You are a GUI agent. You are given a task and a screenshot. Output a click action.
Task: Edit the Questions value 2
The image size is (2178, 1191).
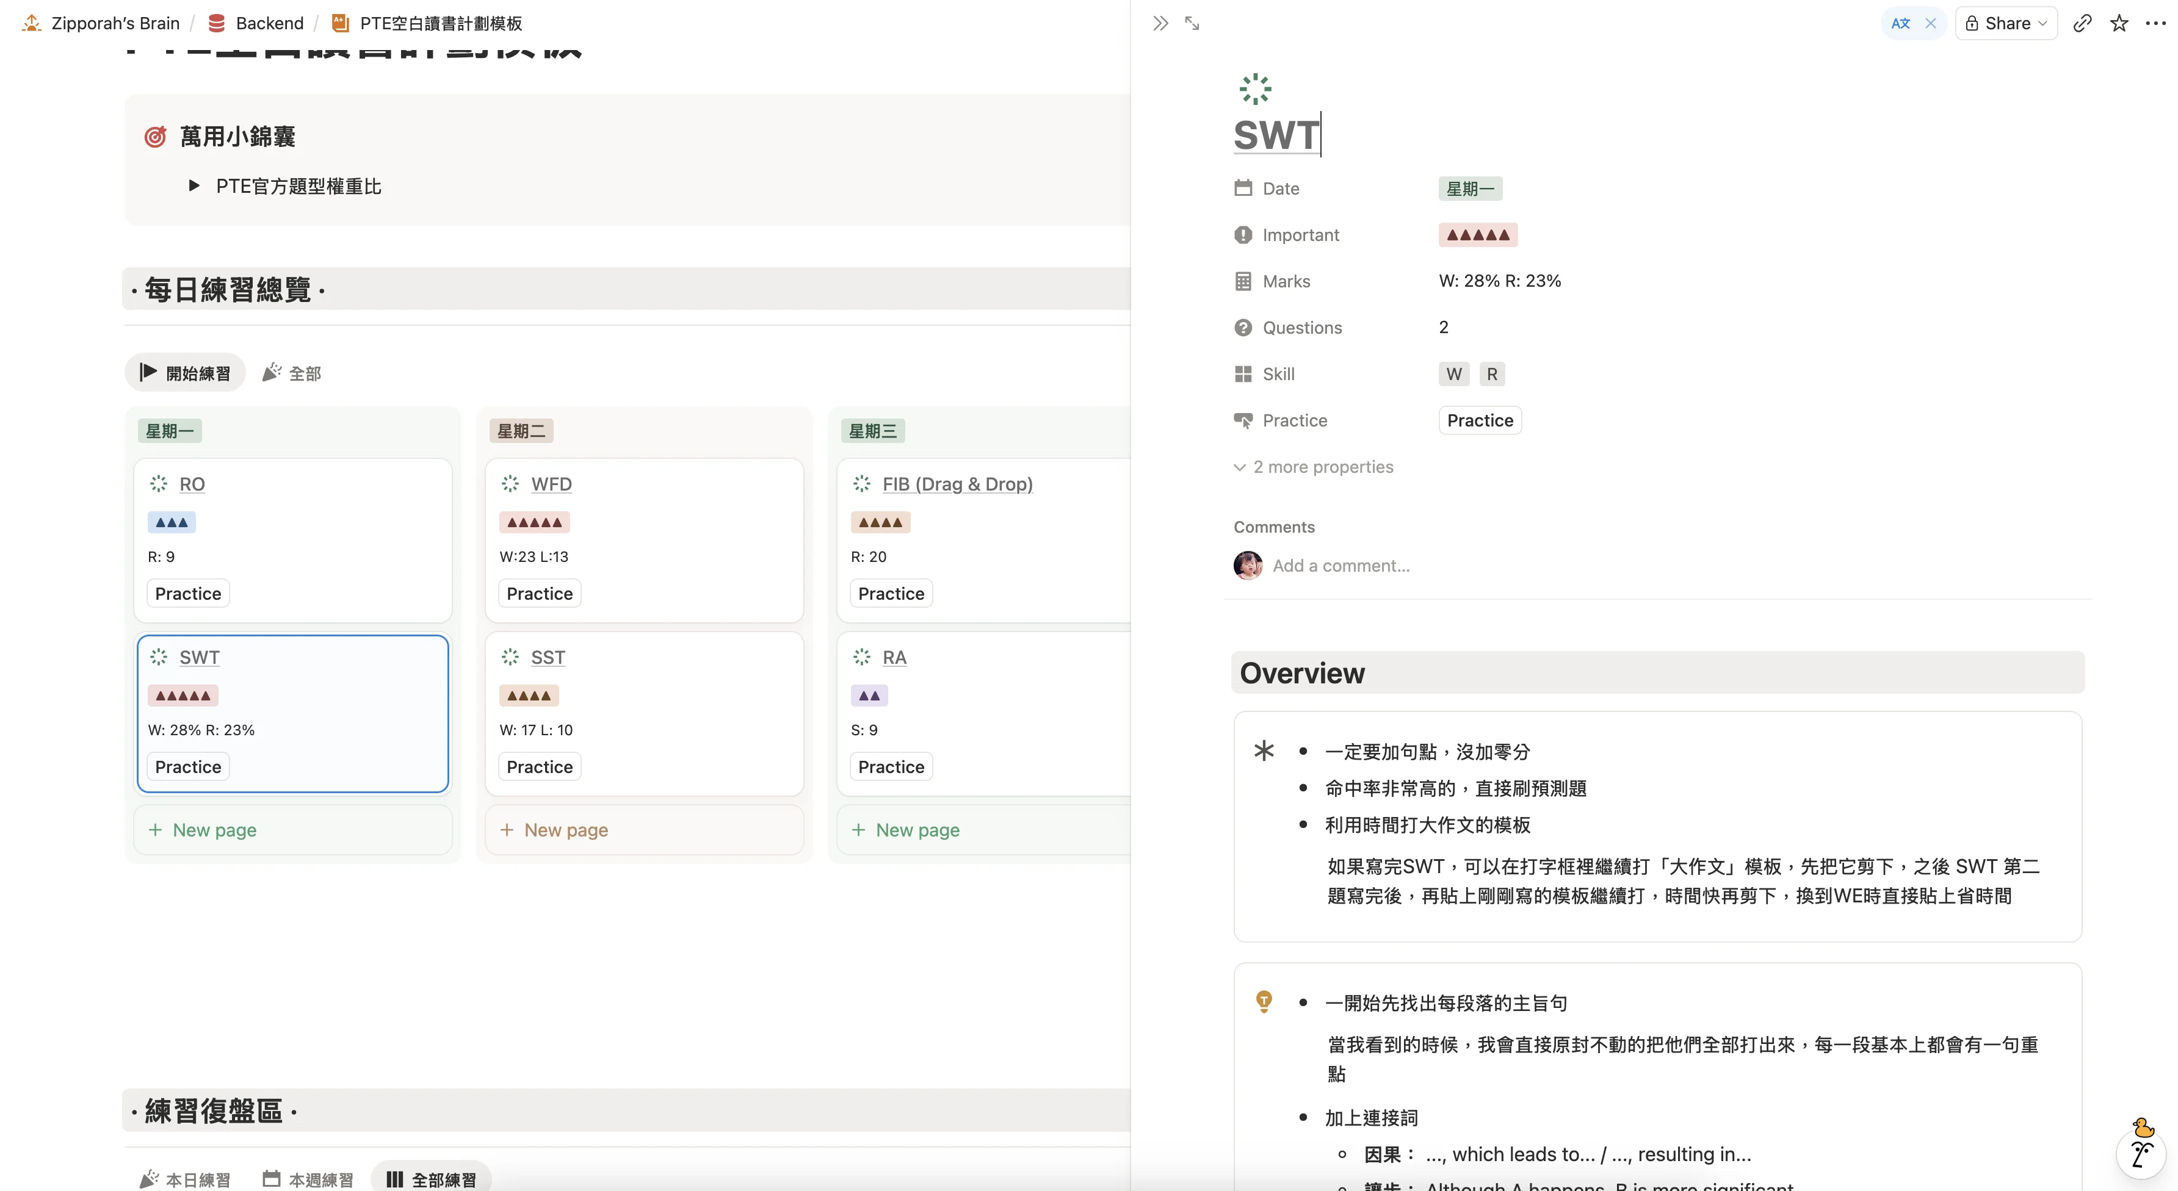[1444, 327]
